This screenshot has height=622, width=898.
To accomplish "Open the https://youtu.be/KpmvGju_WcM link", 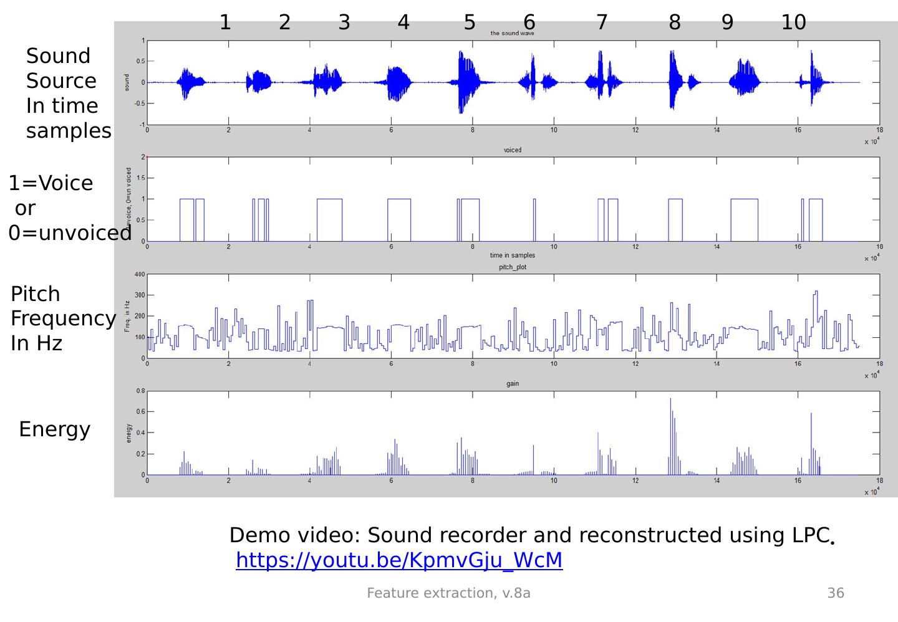I will click(399, 560).
